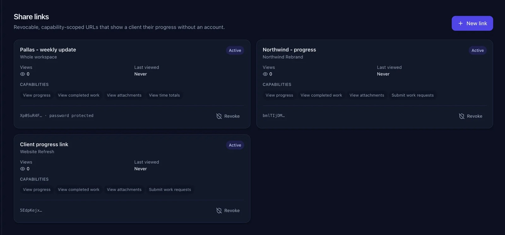Click Submit work requests chip on Client progress link
The height and width of the screenshot is (235, 505).
170,190
